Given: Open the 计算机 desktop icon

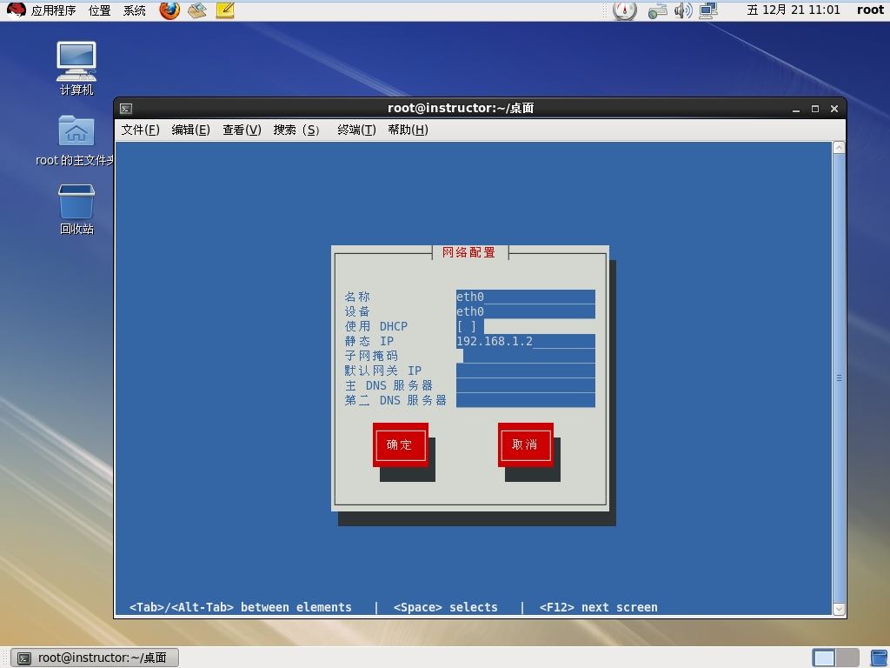Looking at the screenshot, I should (76, 68).
